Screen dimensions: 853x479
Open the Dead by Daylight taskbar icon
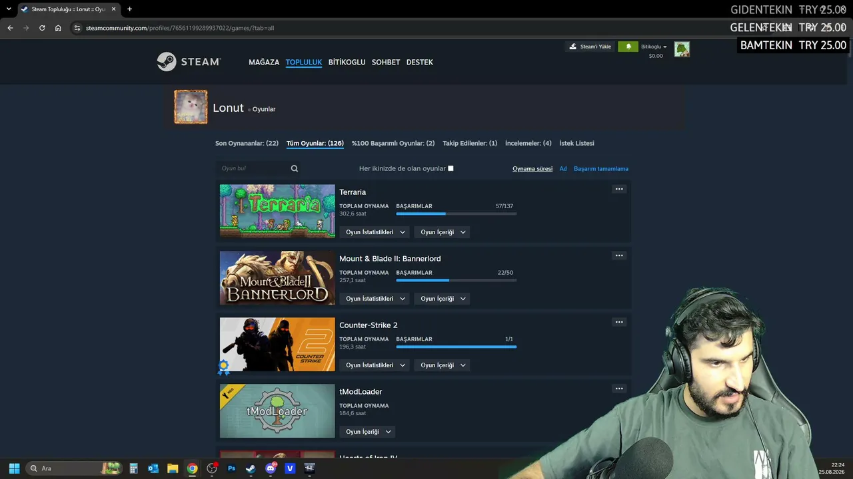(309, 468)
